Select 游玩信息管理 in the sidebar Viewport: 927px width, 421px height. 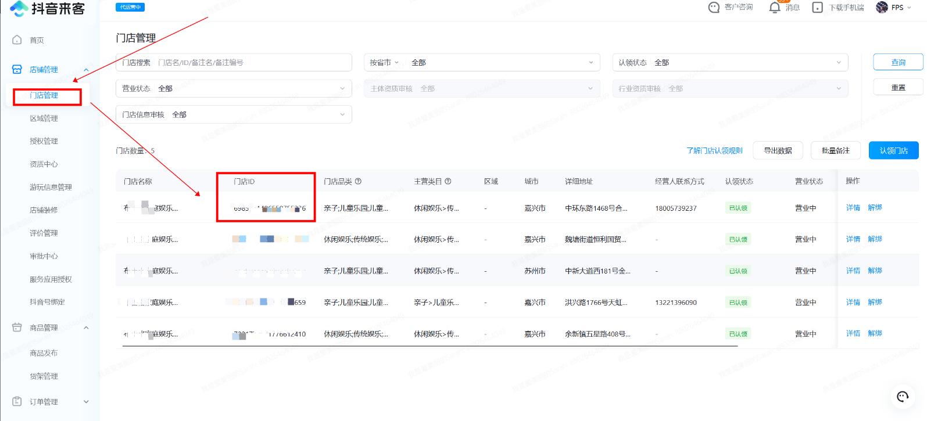51,187
